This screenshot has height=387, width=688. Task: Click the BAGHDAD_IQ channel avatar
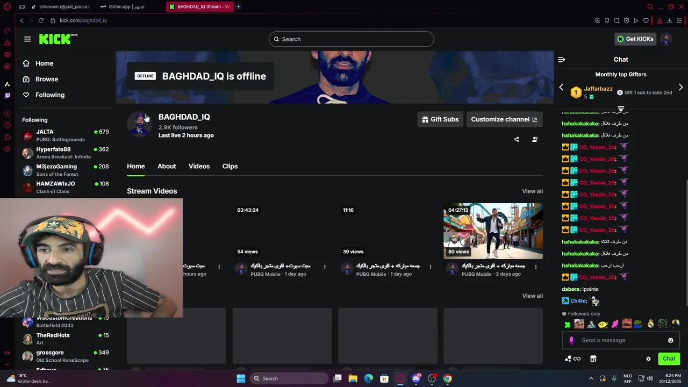click(140, 124)
